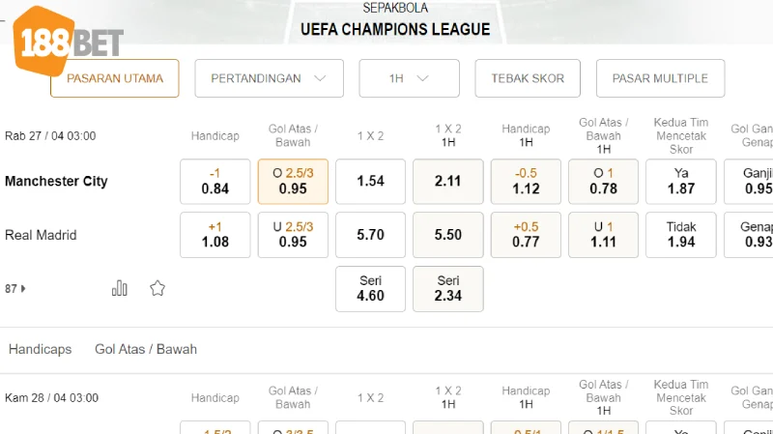Bet on Manchester City win at 1.54
The height and width of the screenshot is (434, 773).
370,182
